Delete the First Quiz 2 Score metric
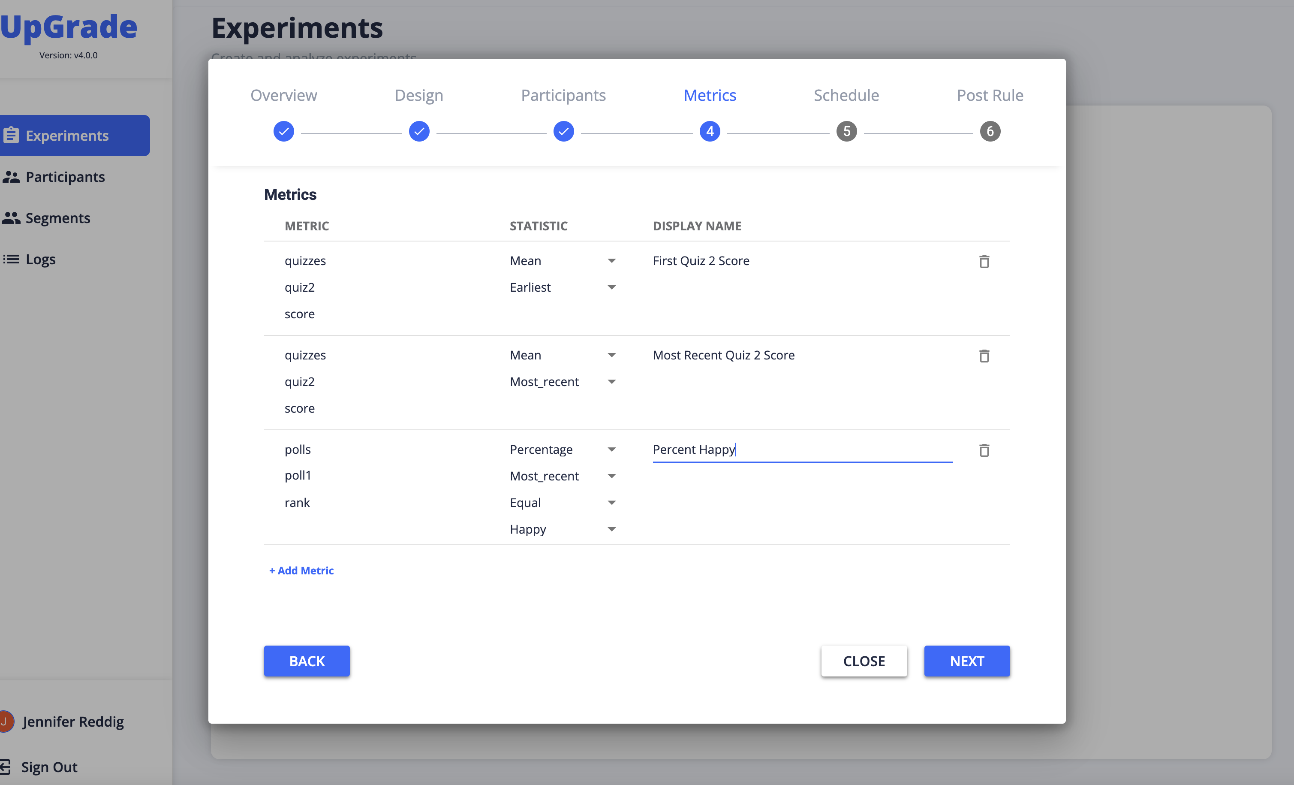This screenshot has width=1294, height=785. (x=984, y=261)
